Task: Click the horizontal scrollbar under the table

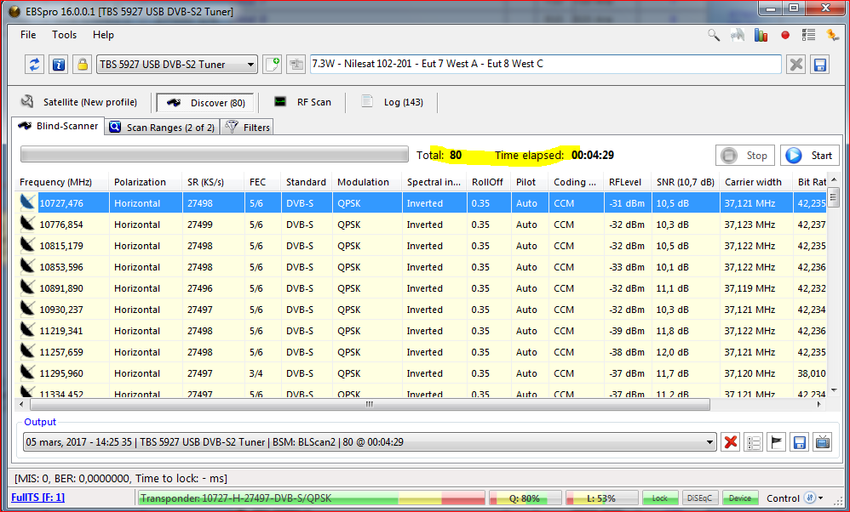Action: pyautogui.click(x=368, y=405)
